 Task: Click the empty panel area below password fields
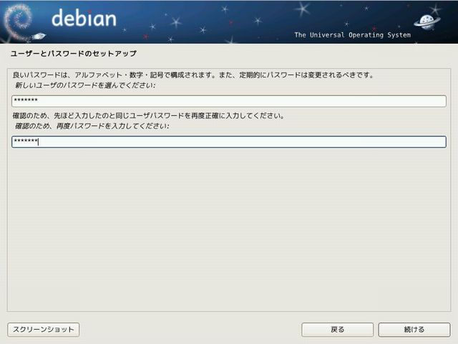[x=229, y=229]
